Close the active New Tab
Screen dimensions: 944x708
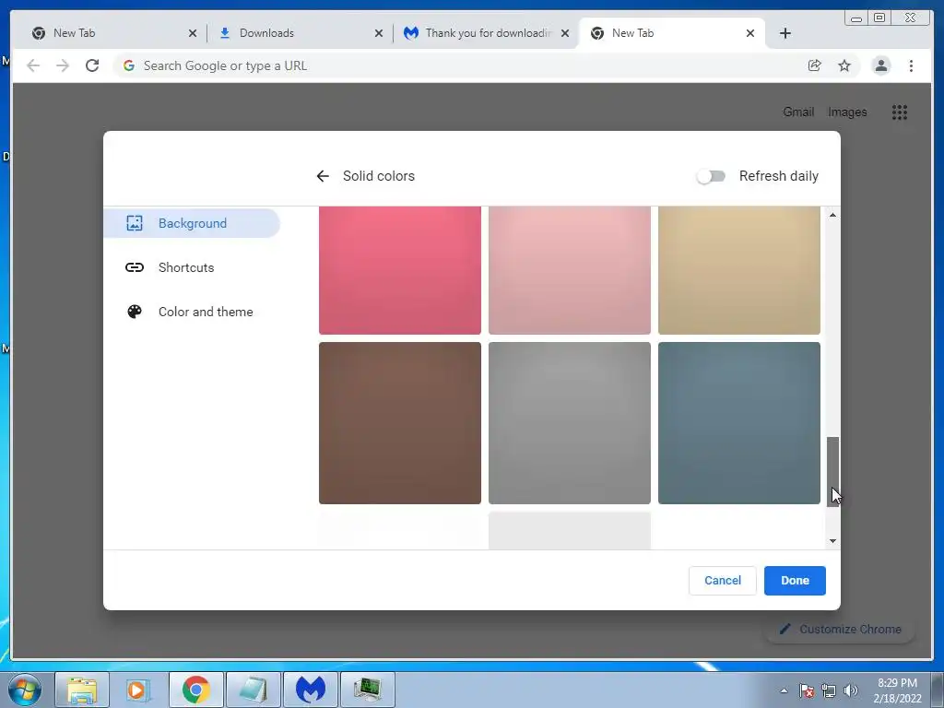[x=750, y=33]
